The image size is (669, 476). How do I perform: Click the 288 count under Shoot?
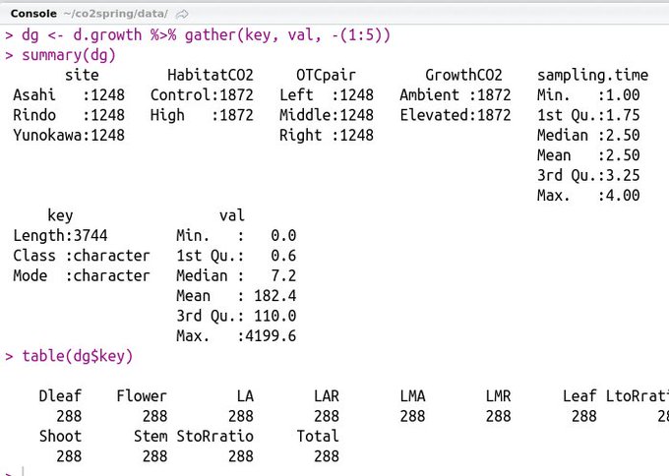click(x=69, y=456)
